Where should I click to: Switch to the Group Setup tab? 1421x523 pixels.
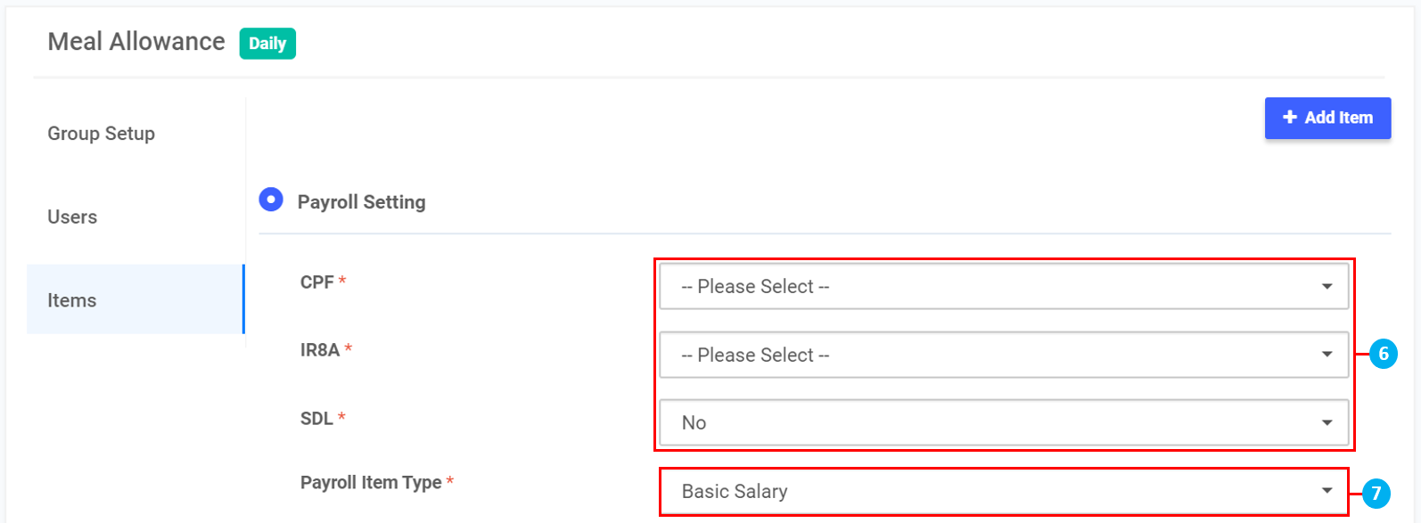coord(101,134)
